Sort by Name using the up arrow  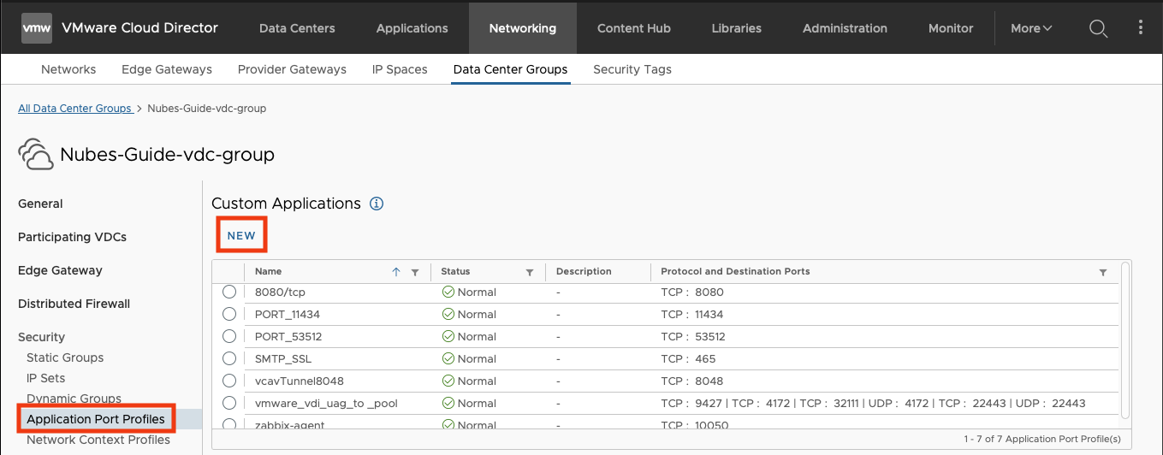tap(395, 272)
